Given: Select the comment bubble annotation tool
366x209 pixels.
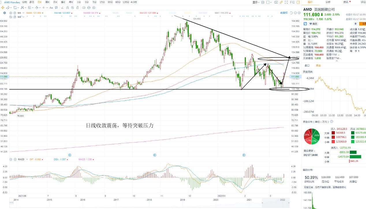Looking at the screenshot, I should [x=56, y=8].
